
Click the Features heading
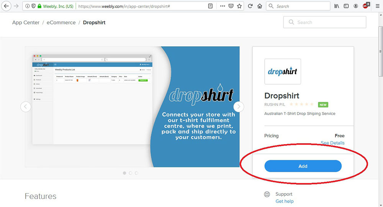[41, 196]
